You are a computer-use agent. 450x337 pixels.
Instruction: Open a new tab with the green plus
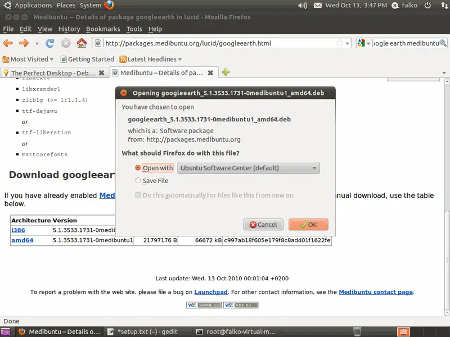coord(226,72)
